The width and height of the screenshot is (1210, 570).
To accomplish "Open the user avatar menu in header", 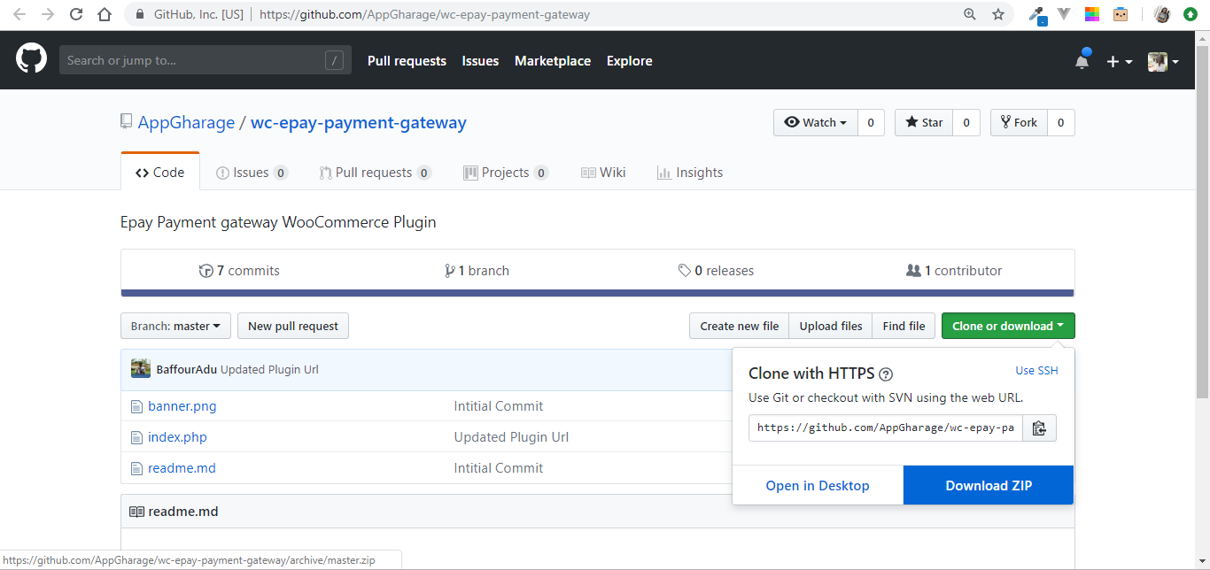I will (x=1163, y=61).
